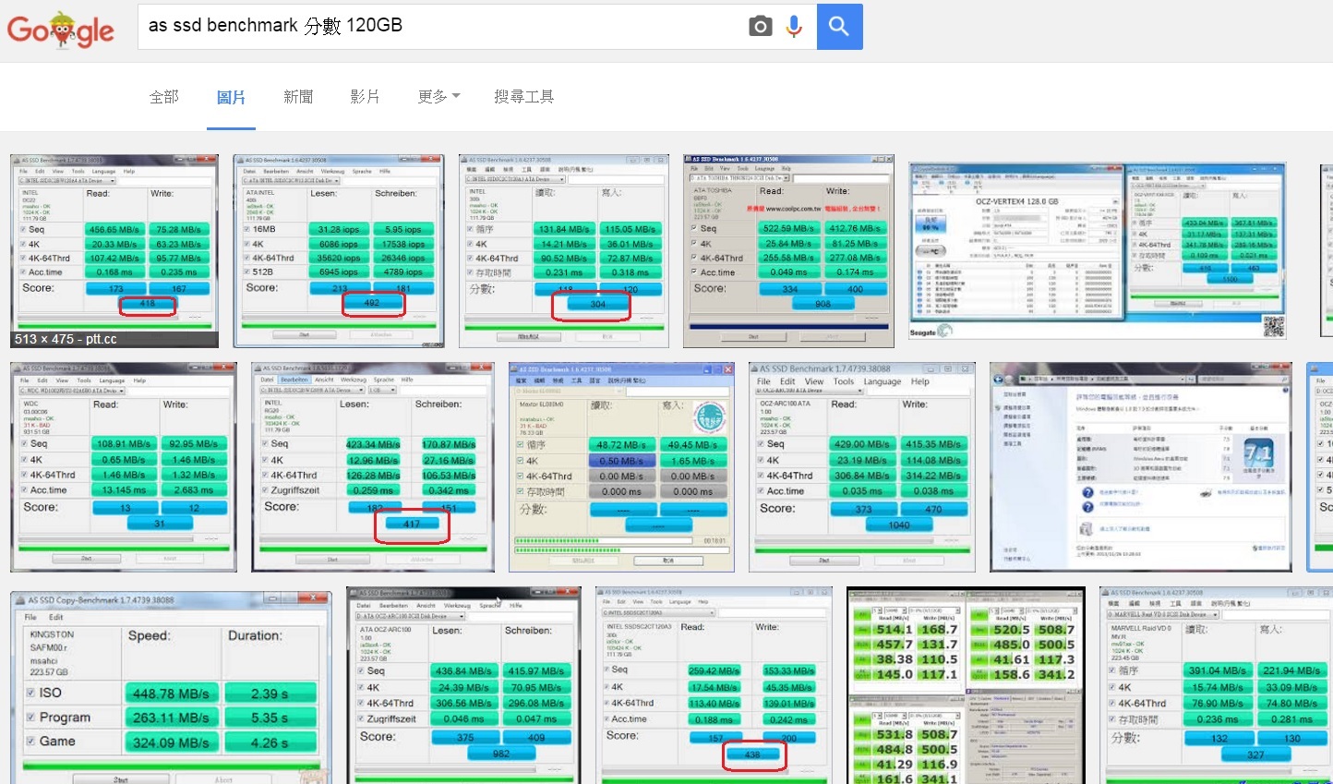Viewport: 1333px width, 784px height.
Task: Open ptt.cc benchmark thumbnail scoring 418
Action: point(114,251)
